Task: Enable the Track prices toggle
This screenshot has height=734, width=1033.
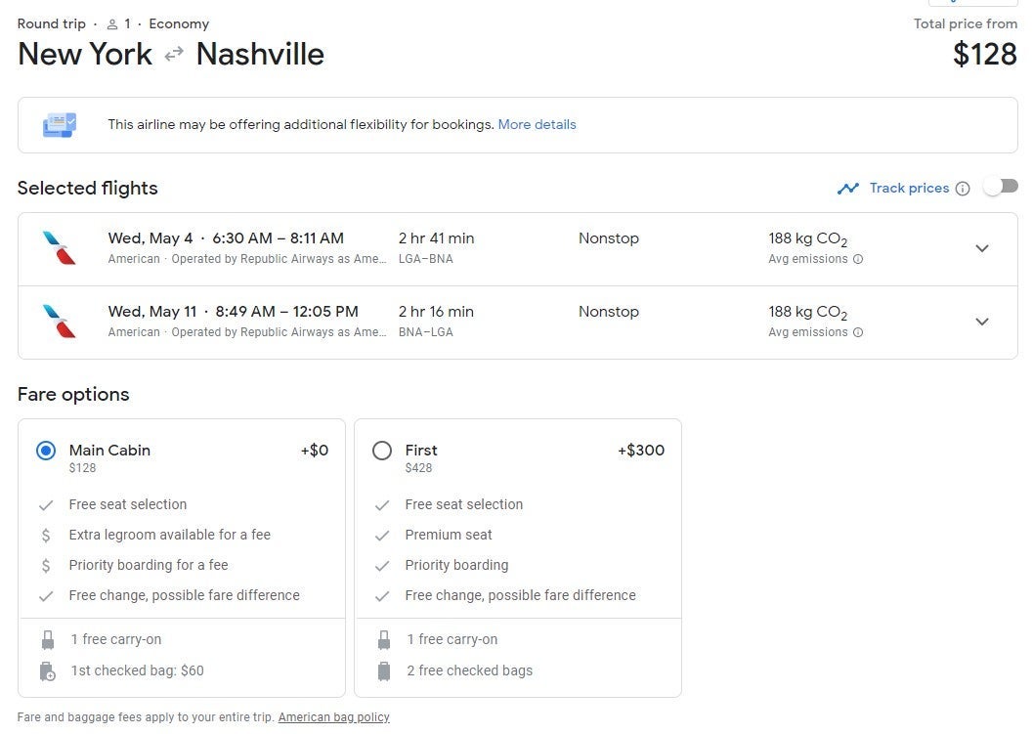Action: (1001, 187)
